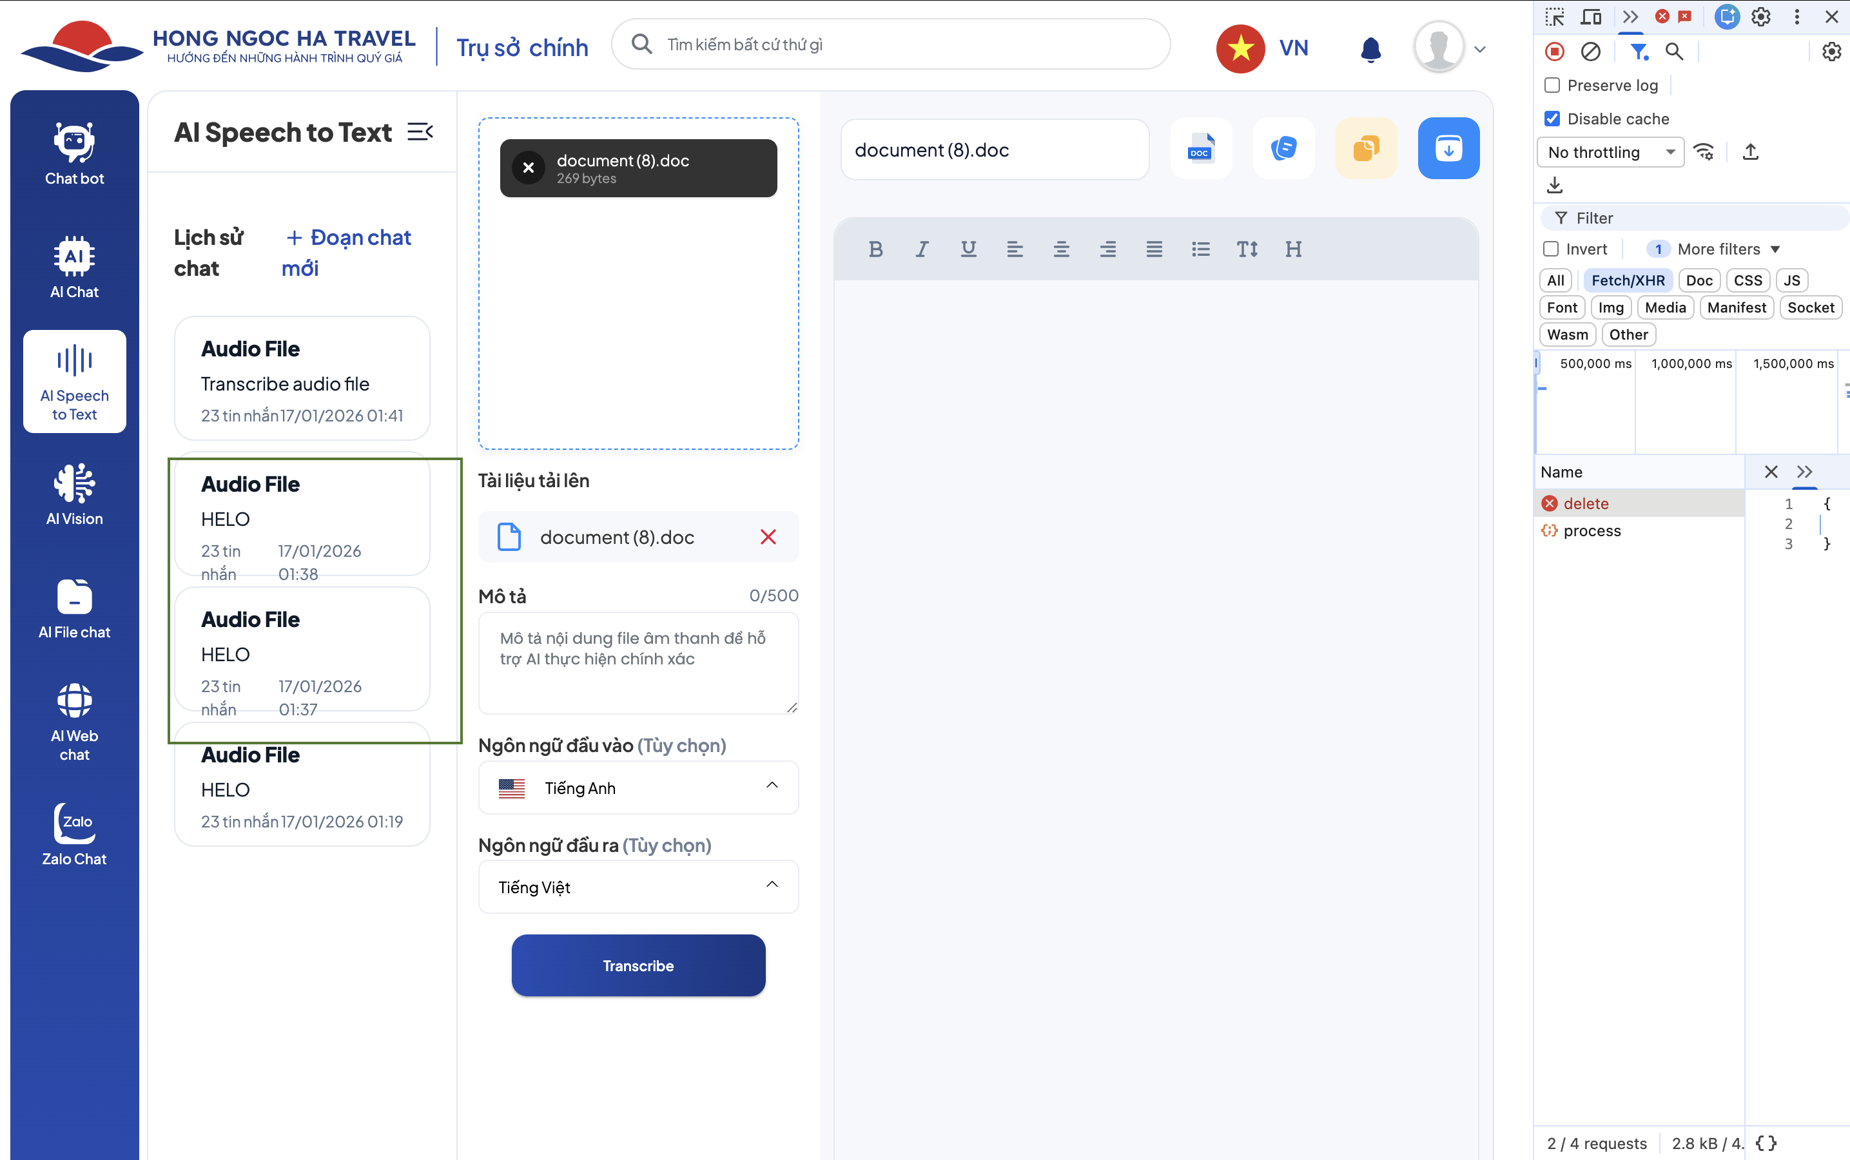This screenshot has height=1160, width=1850.
Task: Remove document (8).doc with red X
Action: click(768, 537)
